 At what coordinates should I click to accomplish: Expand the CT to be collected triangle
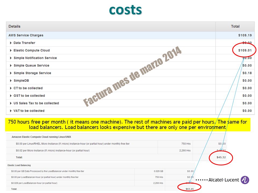11,88
